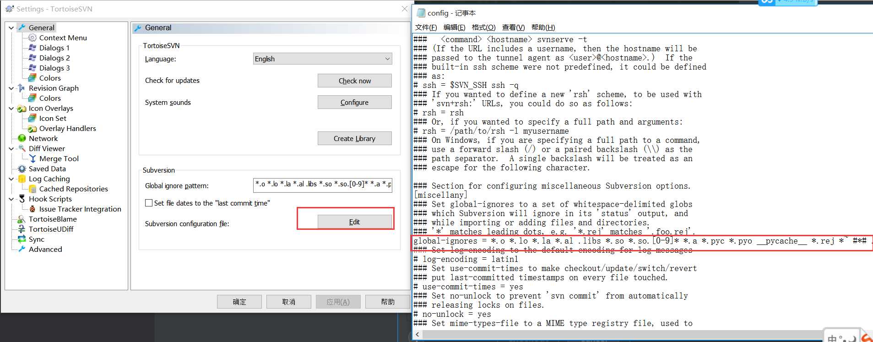Select Hook Scripts icon

tap(22, 199)
